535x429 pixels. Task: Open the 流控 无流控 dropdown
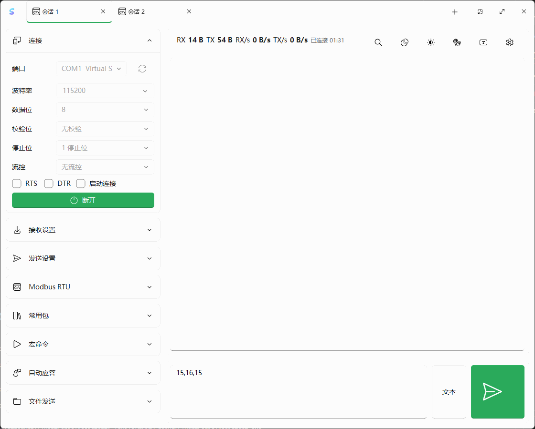[x=105, y=167]
